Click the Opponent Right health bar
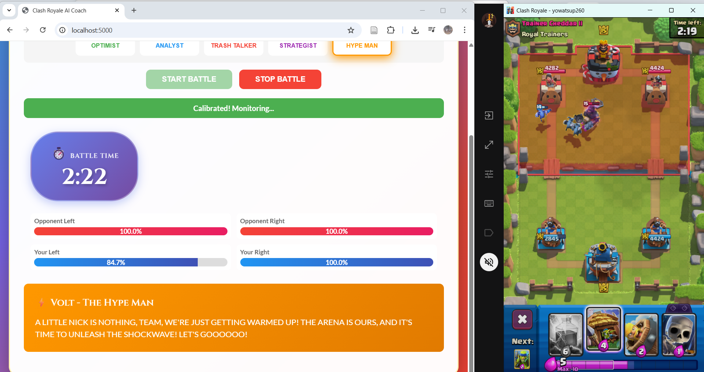704x372 pixels. 336,231
